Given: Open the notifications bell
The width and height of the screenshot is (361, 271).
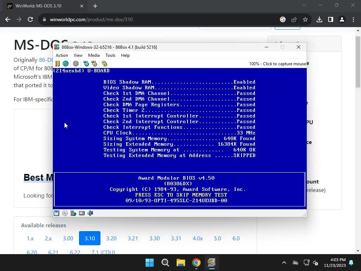Looking at the screenshot, I should point(351,263).
